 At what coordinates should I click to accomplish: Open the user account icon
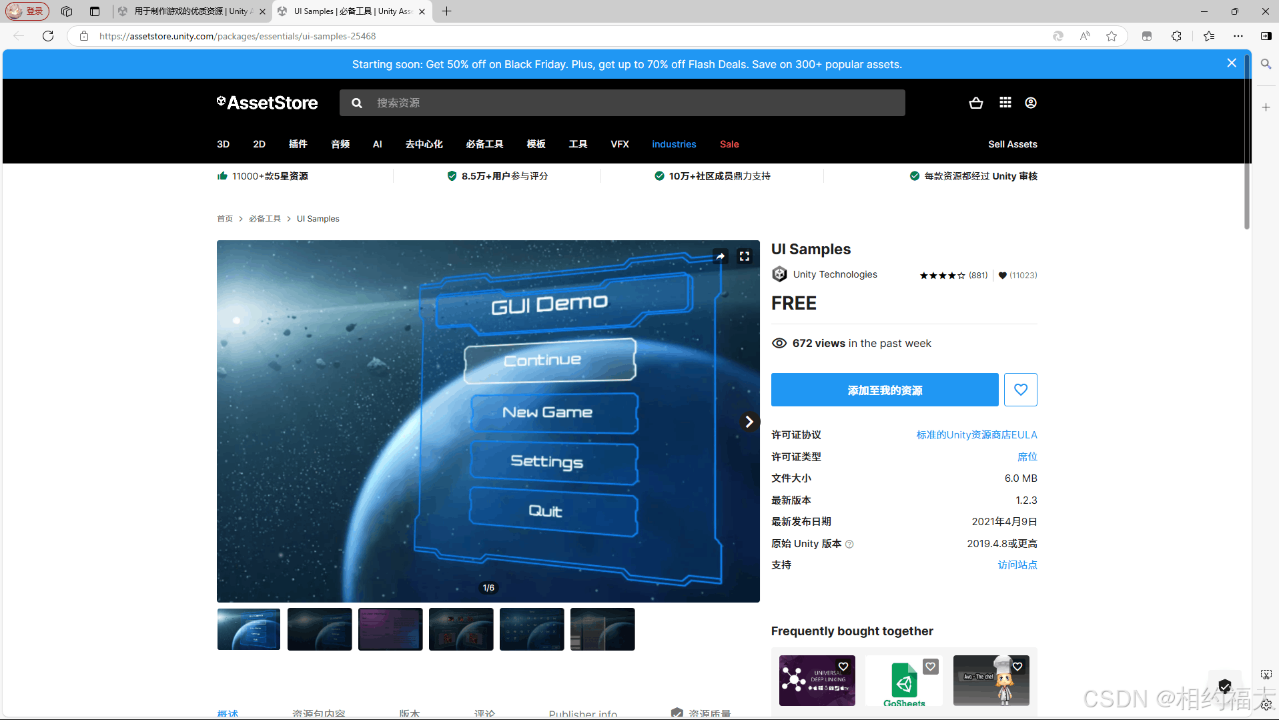(1031, 103)
